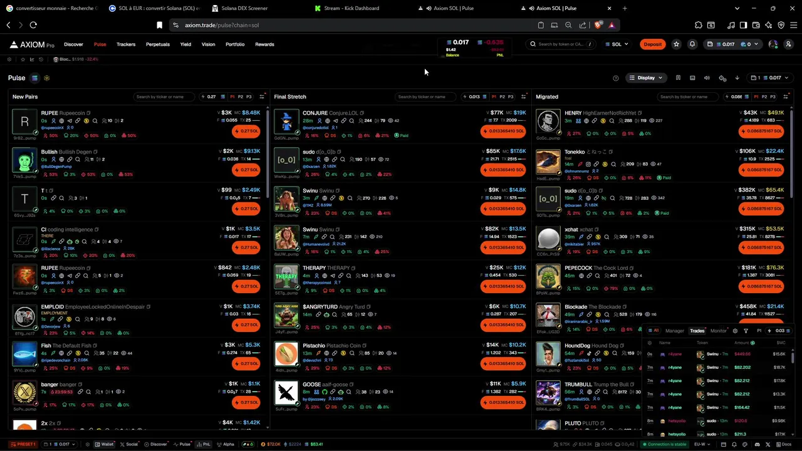
Task: Open the user profile avatar
Action: pos(773,44)
